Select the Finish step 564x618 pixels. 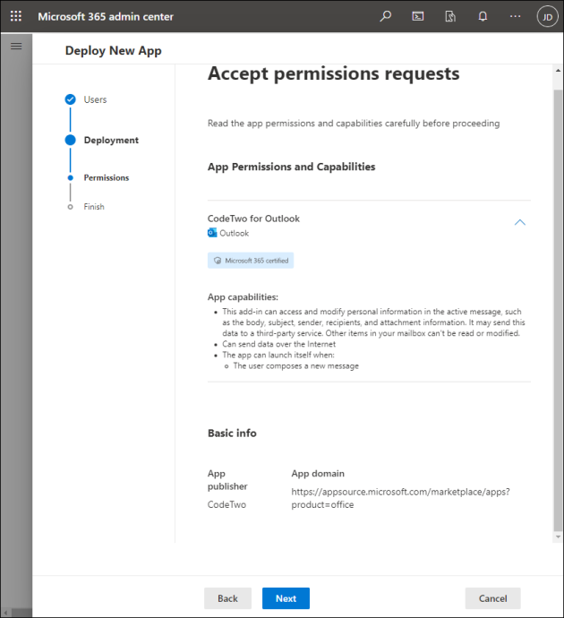(x=93, y=207)
